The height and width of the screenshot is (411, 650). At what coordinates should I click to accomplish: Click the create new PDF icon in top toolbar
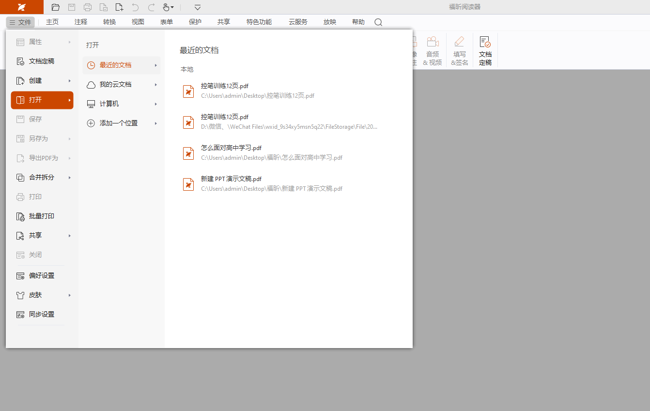(119, 7)
